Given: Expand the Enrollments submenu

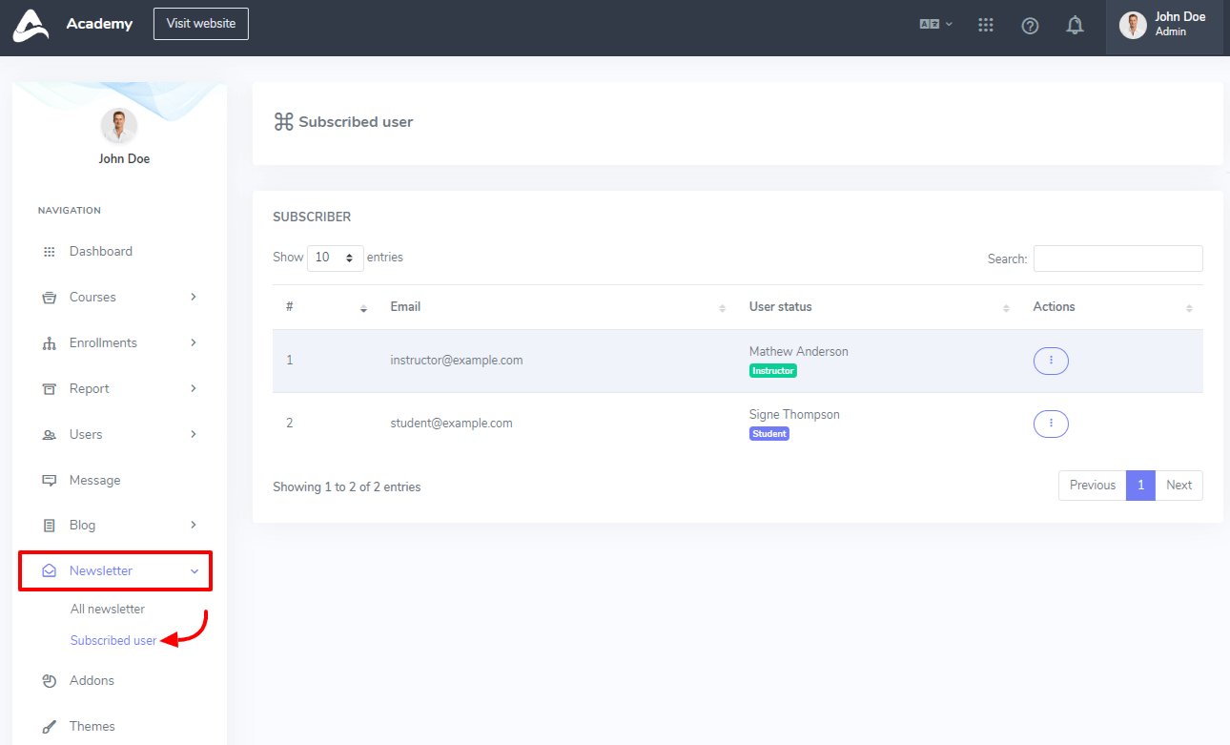Looking at the screenshot, I should coord(194,342).
